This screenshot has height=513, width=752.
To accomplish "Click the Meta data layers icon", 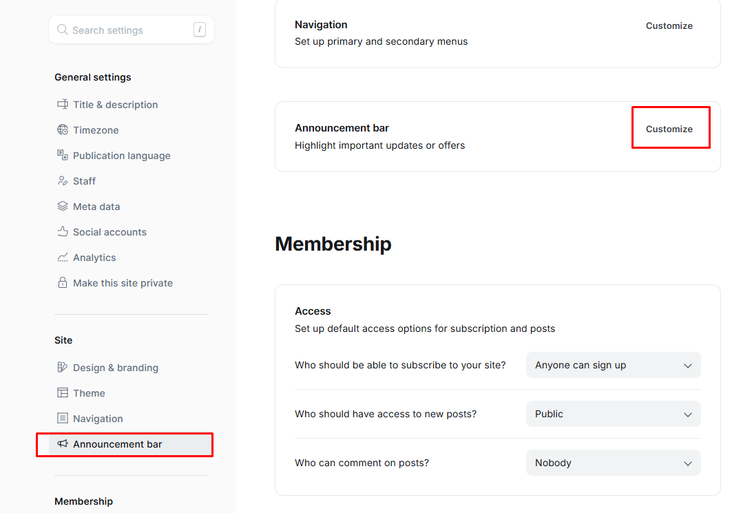I will pos(62,207).
